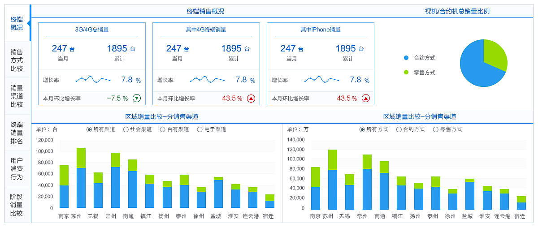Switch to the 销售方式比较 sidebar tab
Screen dimensions: 538x228
17,60
